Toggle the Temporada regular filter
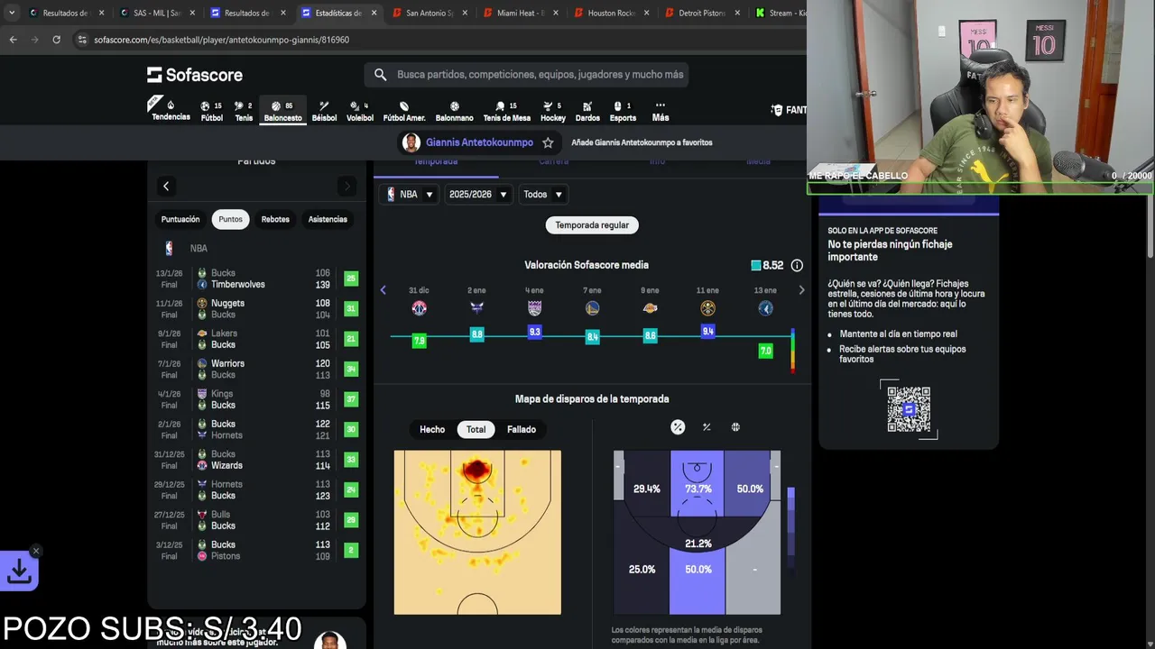This screenshot has width=1155, height=649. [x=592, y=224]
